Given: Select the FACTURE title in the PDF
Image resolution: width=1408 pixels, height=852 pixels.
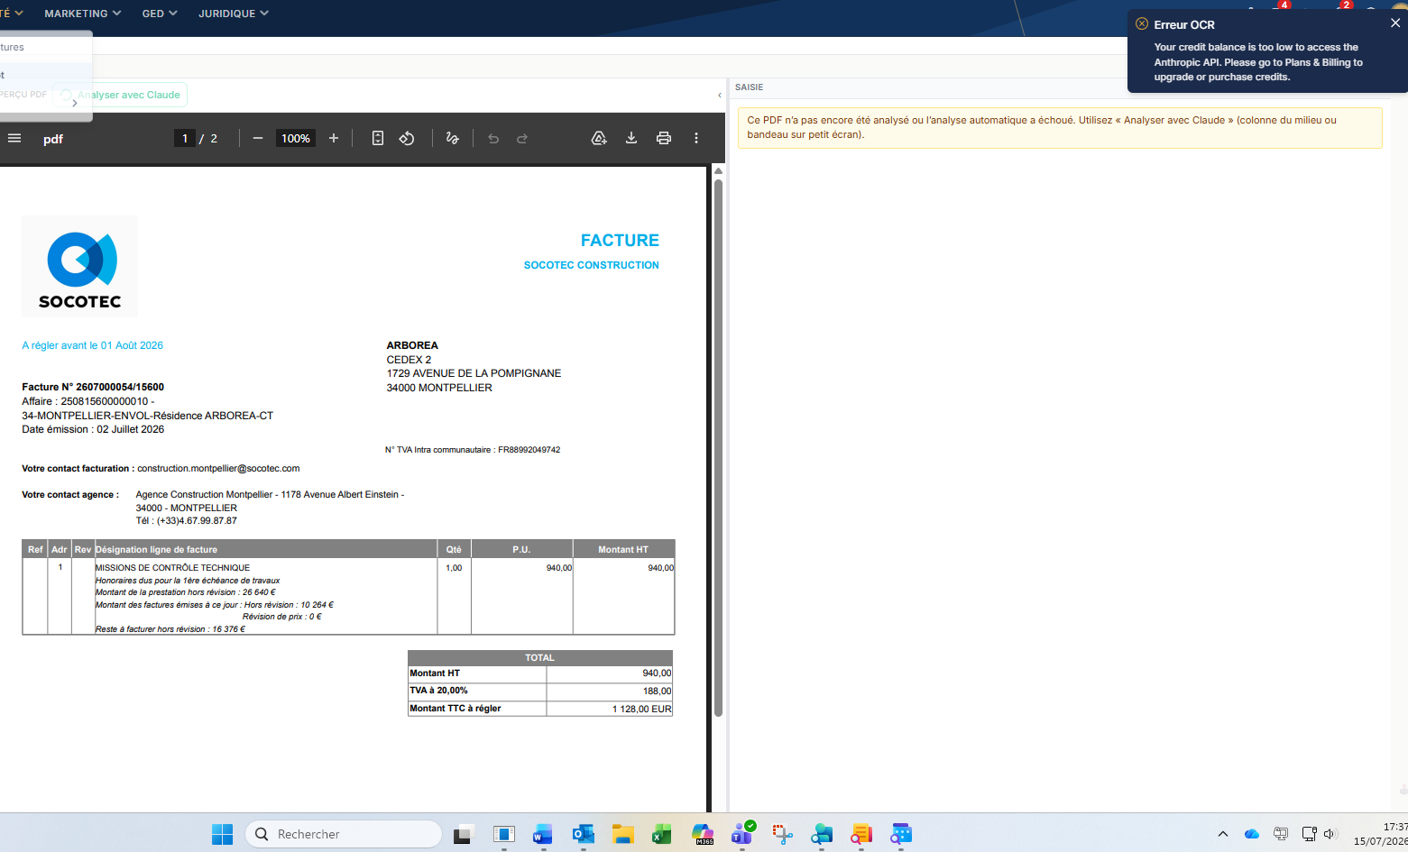Looking at the screenshot, I should point(620,241).
